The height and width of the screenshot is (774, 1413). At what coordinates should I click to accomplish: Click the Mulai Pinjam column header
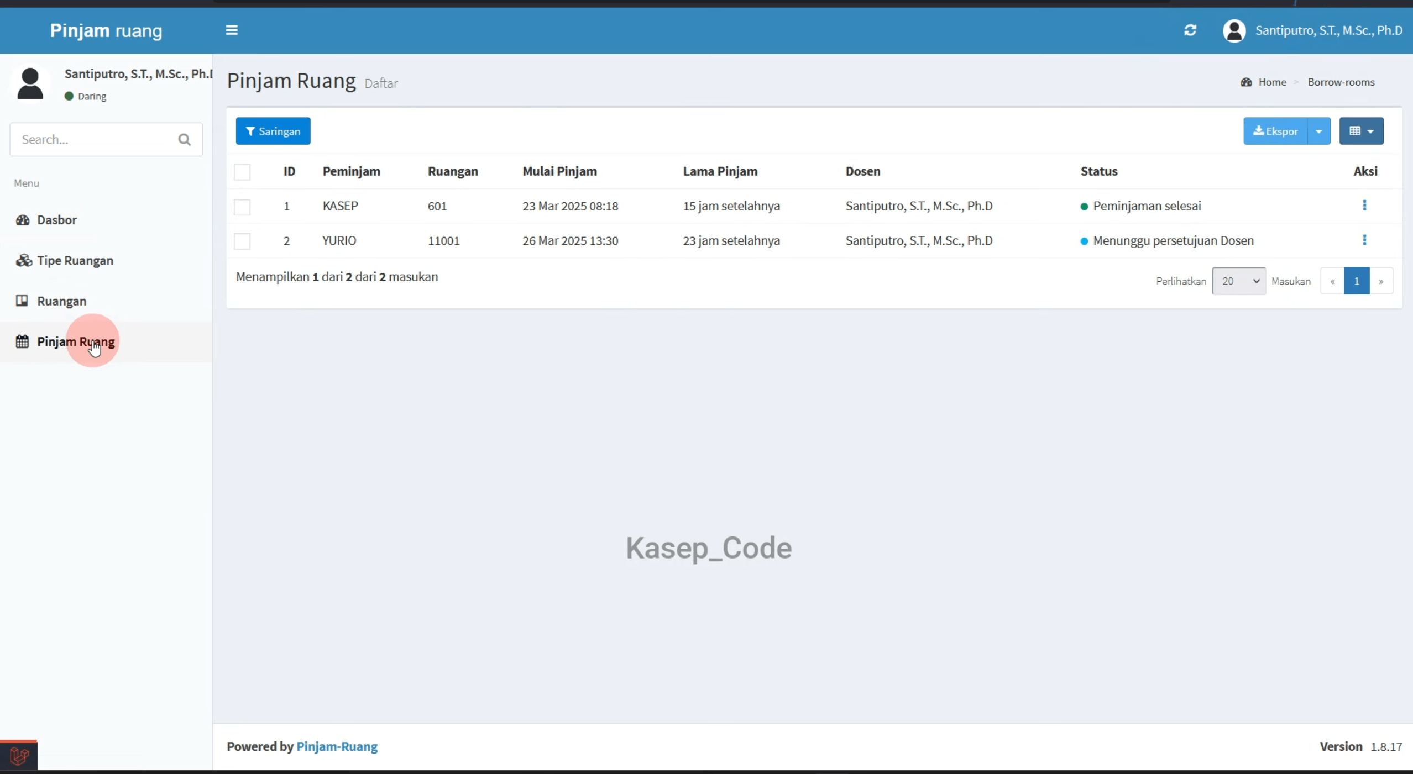click(559, 171)
